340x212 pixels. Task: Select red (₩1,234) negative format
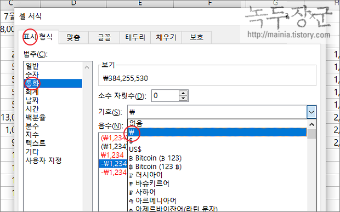click(x=113, y=137)
